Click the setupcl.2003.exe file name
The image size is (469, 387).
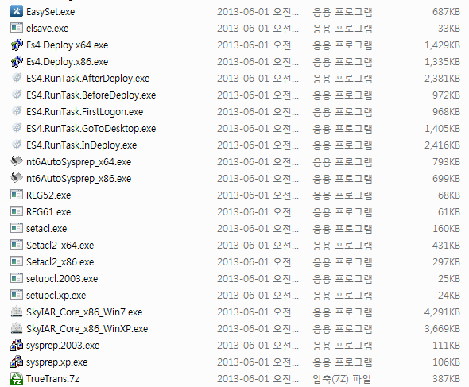click(x=62, y=279)
